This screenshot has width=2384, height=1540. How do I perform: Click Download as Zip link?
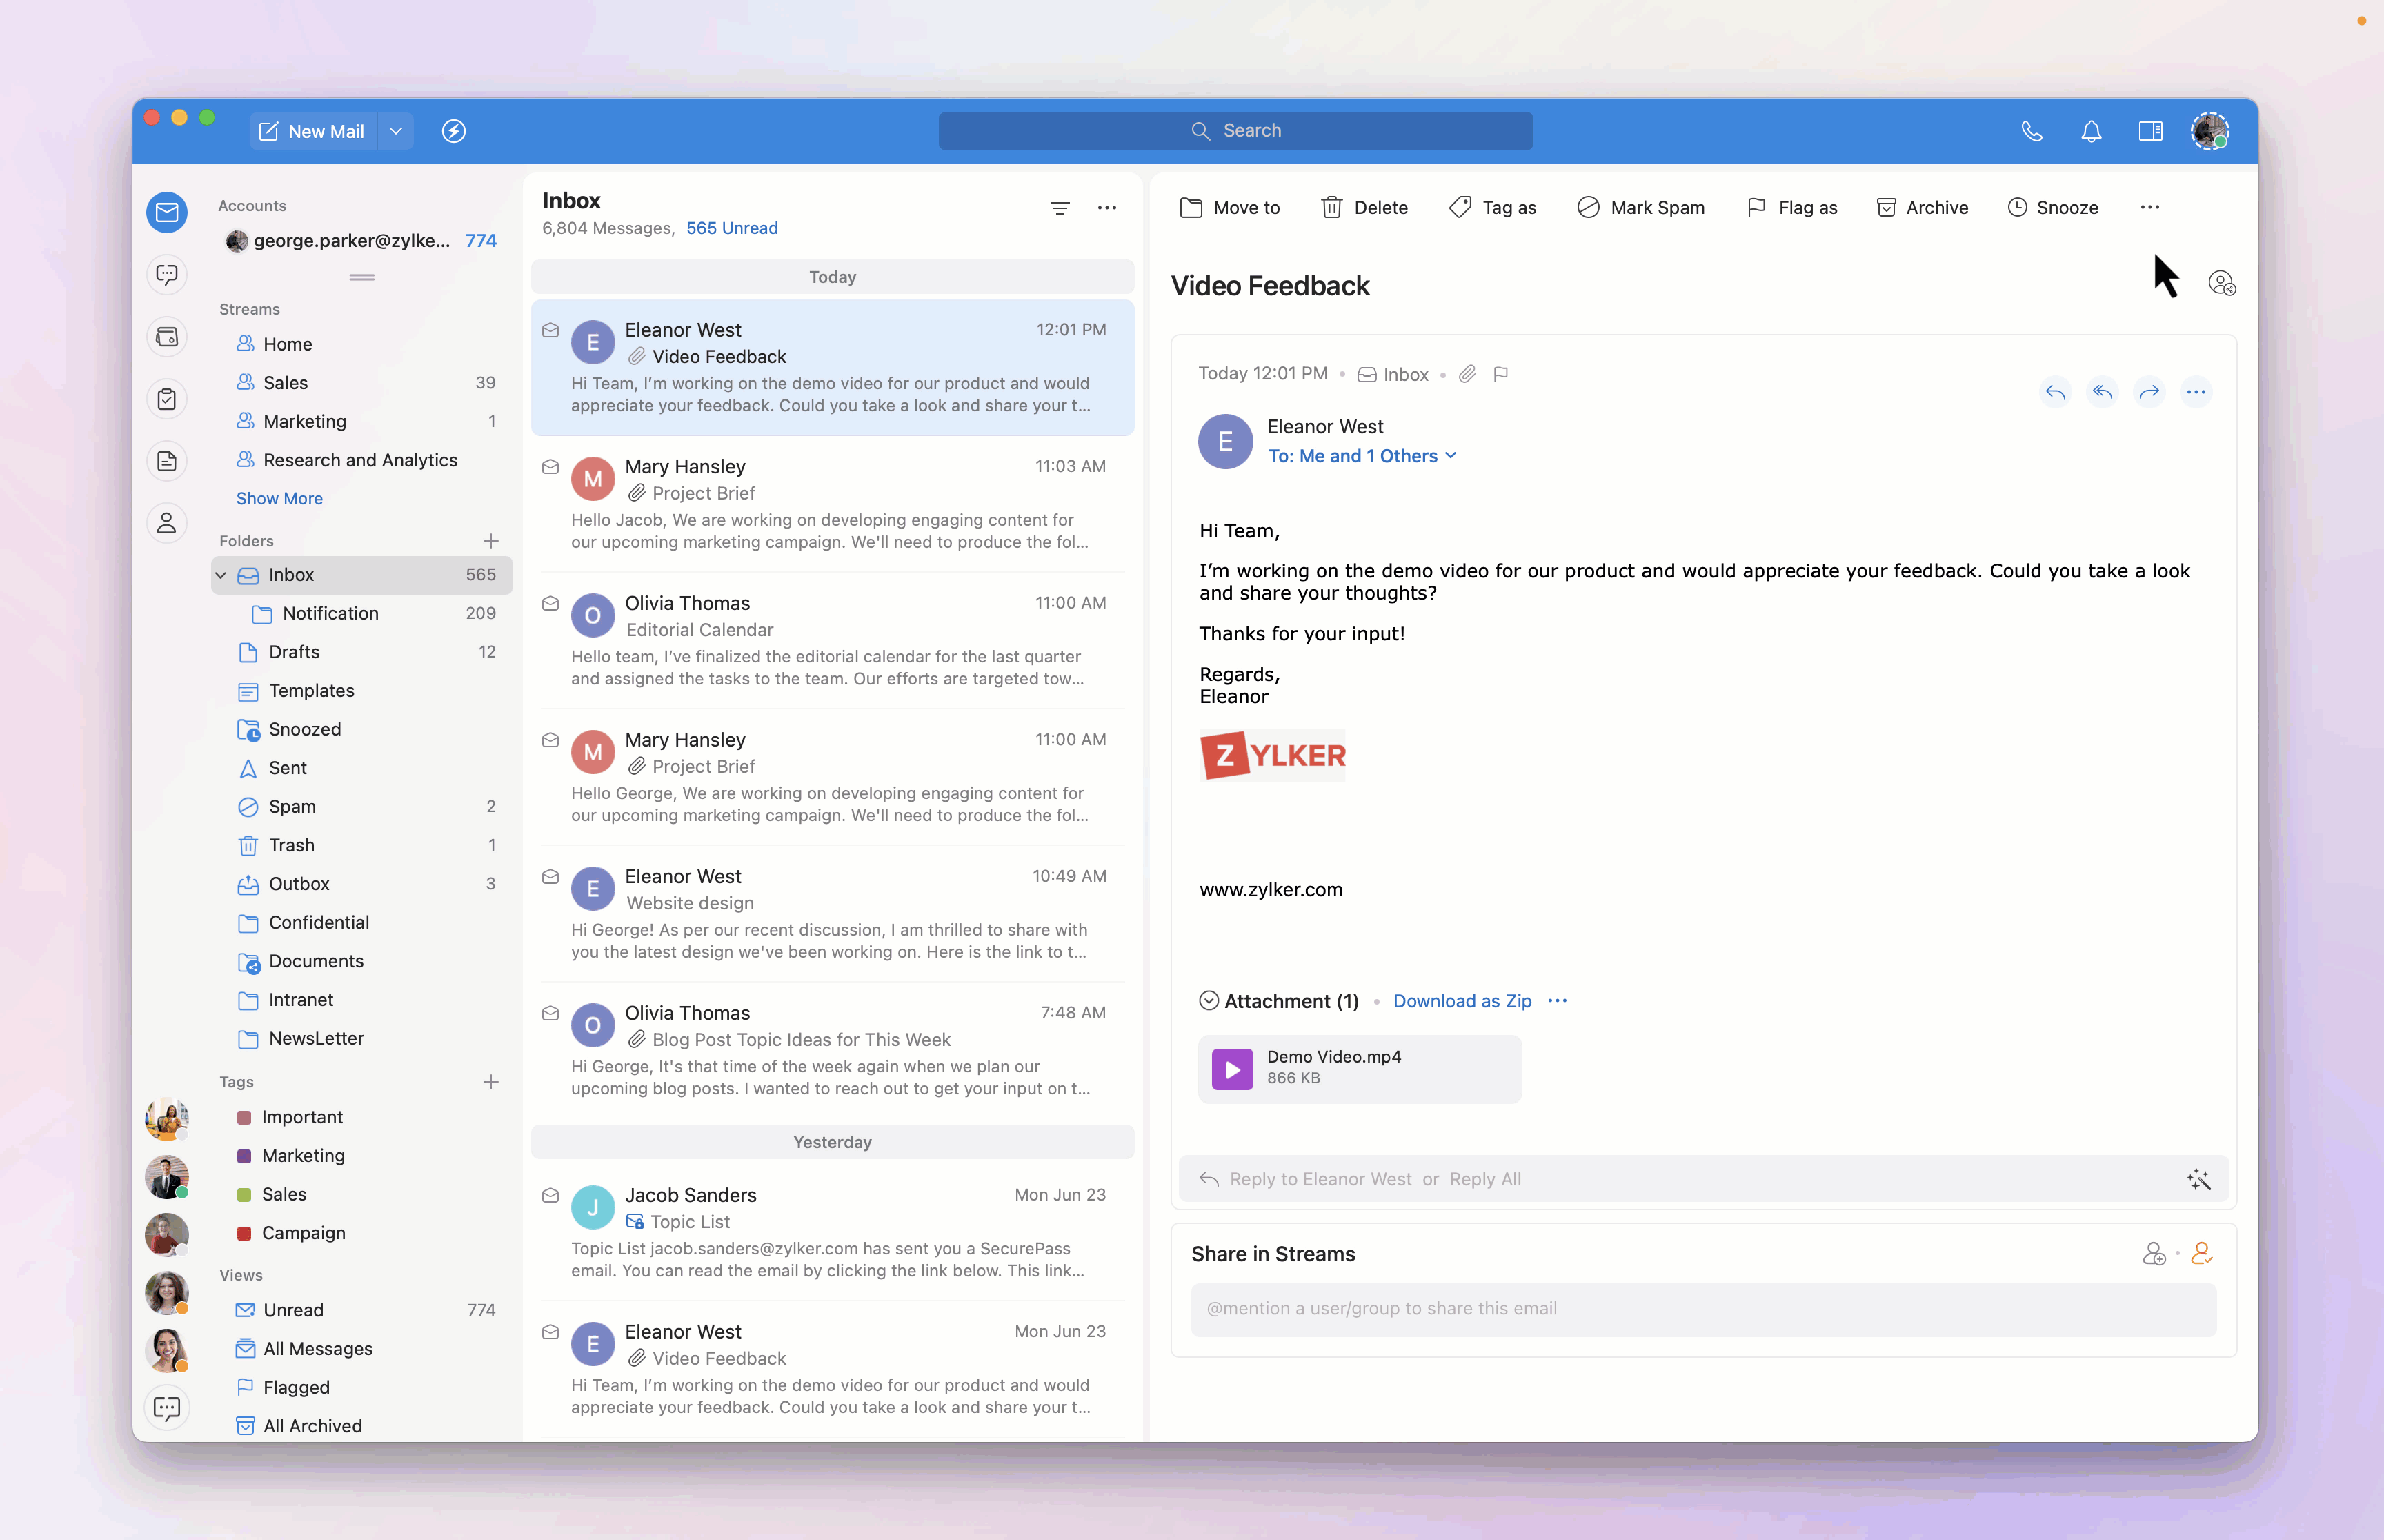(1462, 1001)
